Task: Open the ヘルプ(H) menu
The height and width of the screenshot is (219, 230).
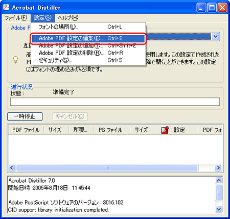Action: tap(68, 18)
